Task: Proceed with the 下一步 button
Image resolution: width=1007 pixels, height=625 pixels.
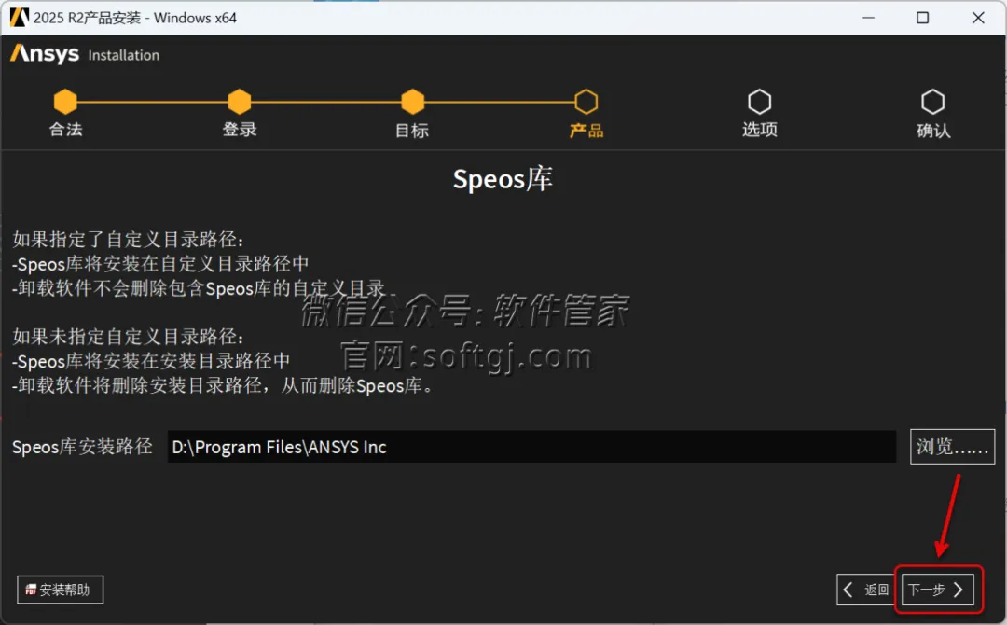Action: (x=938, y=589)
